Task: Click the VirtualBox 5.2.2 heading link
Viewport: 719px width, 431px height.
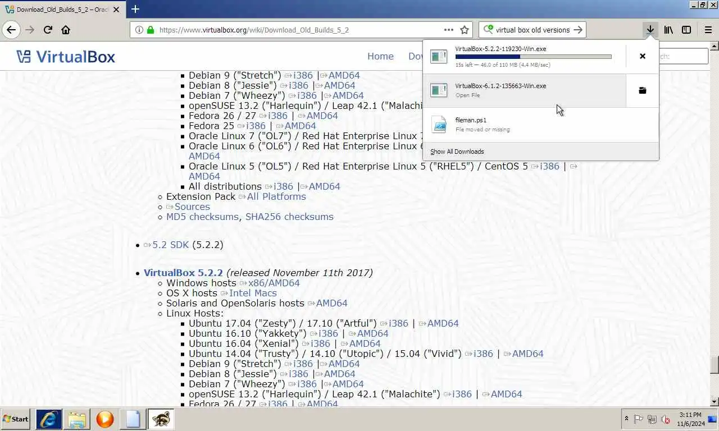Action: [183, 273]
